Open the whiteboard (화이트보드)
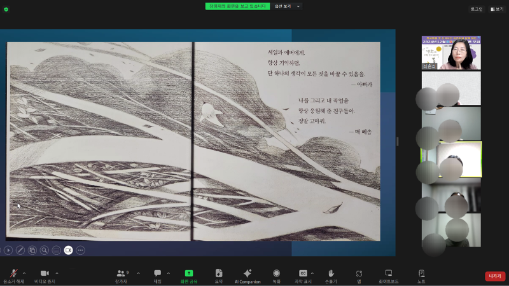The width and height of the screenshot is (509, 286). (x=388, y=276)
